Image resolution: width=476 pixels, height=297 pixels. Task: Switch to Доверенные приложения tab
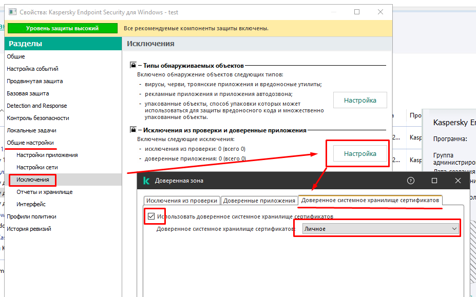point(259,201)
